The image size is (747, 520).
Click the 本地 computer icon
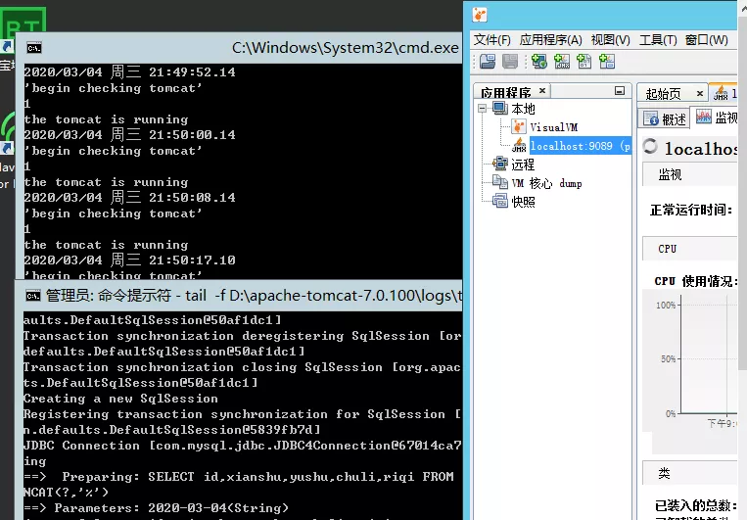(x=500, y=109)
